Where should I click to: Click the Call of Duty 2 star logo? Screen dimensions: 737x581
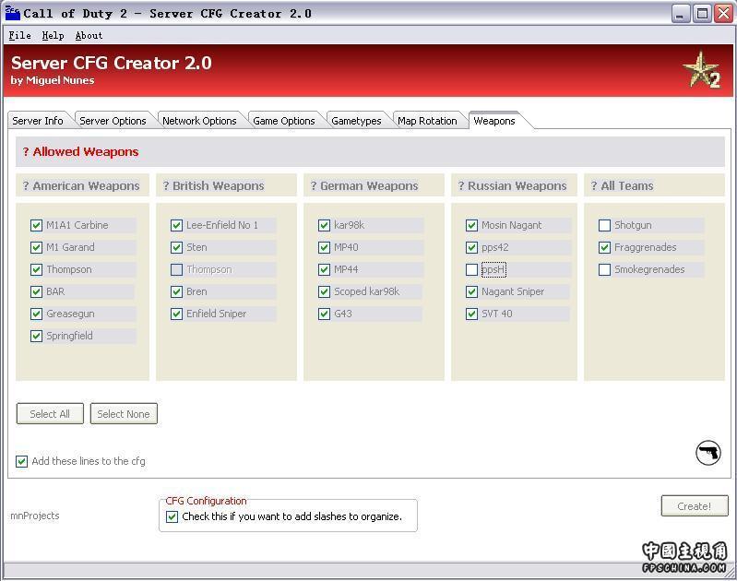701,70
